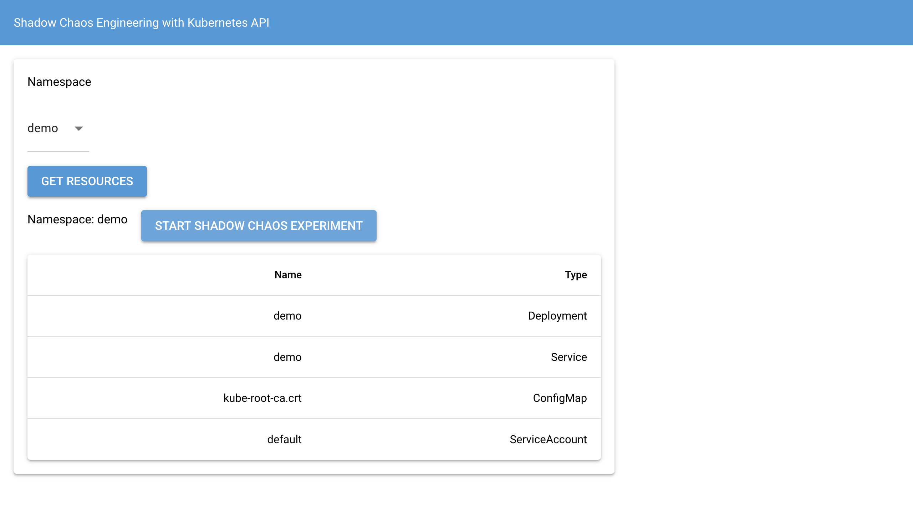
Task: Click the Service type cell
Action: point(568,357)
